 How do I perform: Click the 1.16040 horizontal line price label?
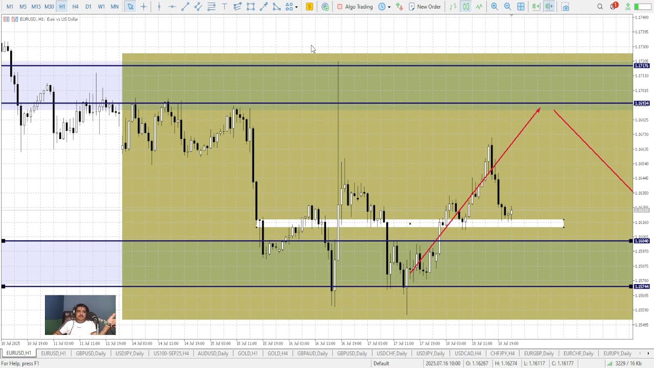click(641, 241)
